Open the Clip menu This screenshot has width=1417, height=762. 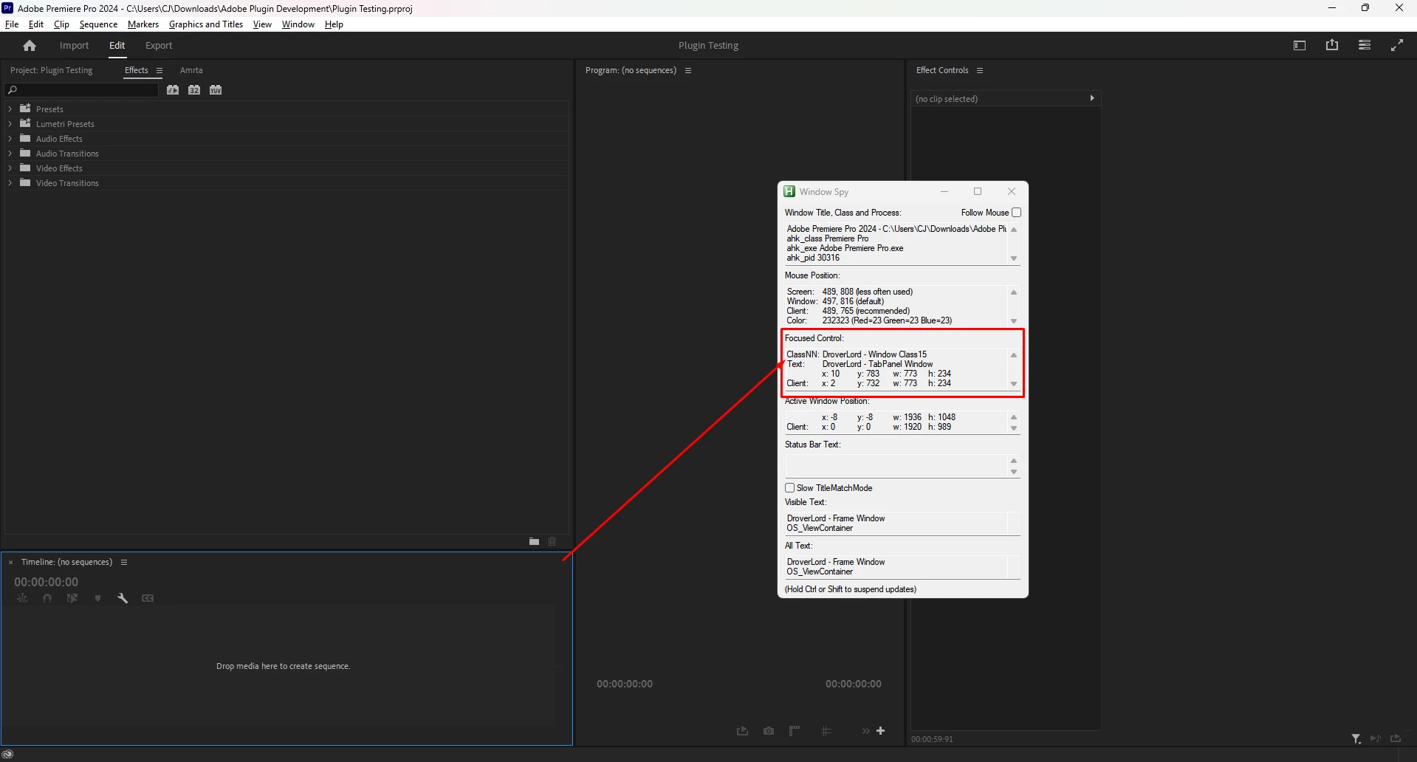click(x=61, y=24)
